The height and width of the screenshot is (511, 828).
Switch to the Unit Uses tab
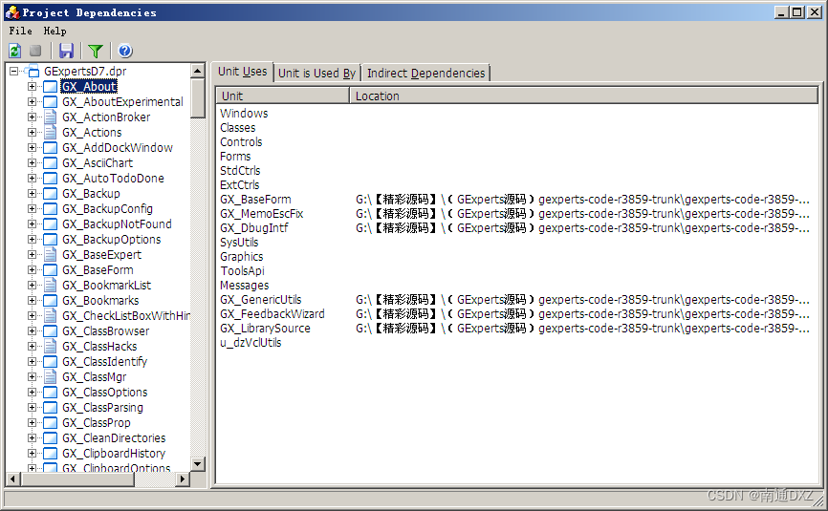(243, 72)
